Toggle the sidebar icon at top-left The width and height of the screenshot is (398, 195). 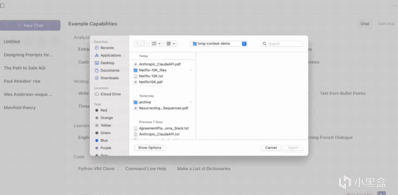[2, 5]
